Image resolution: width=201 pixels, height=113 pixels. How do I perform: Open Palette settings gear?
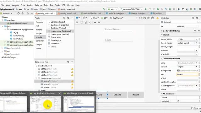[x=68, y=18]
